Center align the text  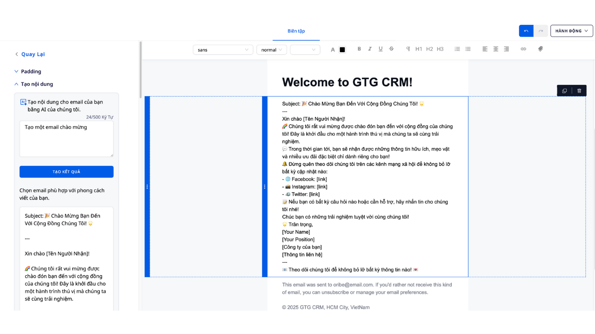point(496,49)
